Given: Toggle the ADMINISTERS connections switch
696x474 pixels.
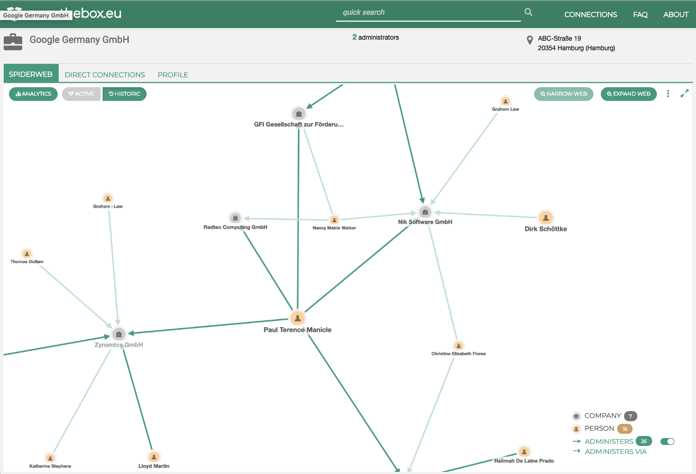Looking at the screenshot, I should point(667,441).
